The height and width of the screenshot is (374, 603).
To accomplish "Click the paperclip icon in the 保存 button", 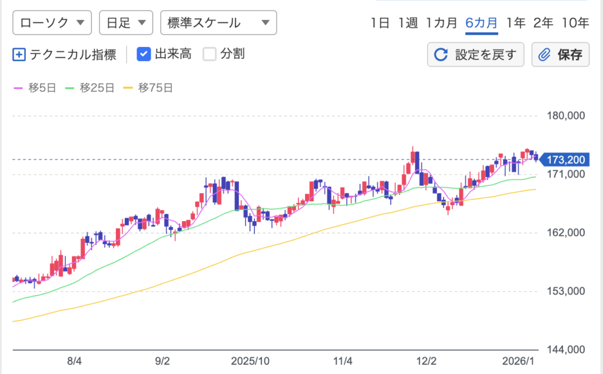I will (x=544, y=55).
